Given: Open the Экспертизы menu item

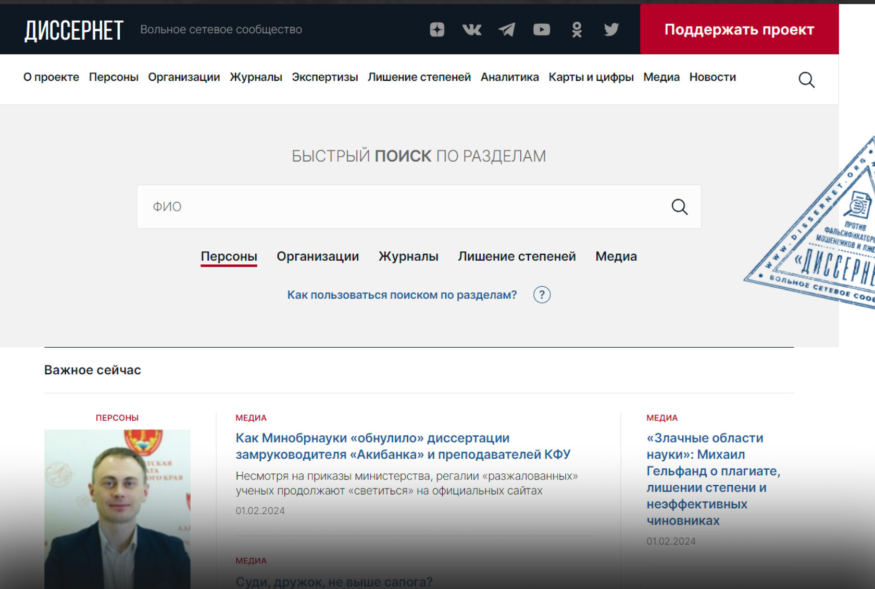Looking at the screenshot, I should 324,77.
